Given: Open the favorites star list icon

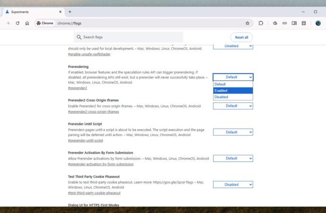Looking at the screenshot, I should [275, 23].
